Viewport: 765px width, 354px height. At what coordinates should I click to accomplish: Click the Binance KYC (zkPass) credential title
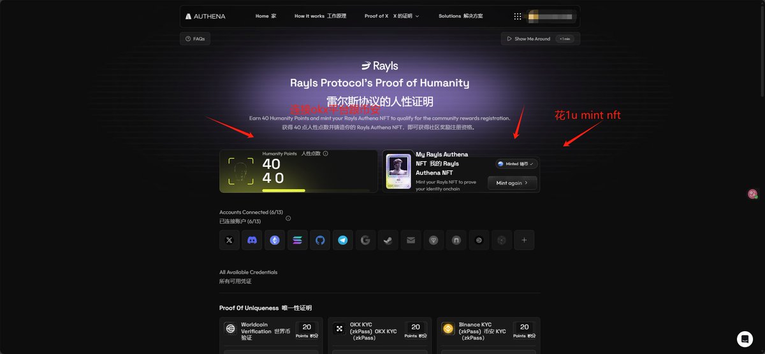coord(483,331)
